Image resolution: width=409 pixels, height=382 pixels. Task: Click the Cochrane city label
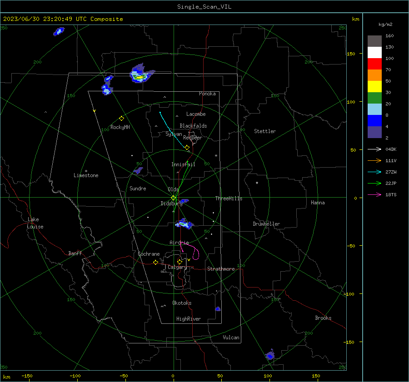pos(149,254)
